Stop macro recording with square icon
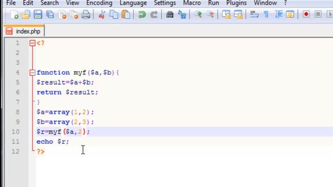 tap(318, 15)
